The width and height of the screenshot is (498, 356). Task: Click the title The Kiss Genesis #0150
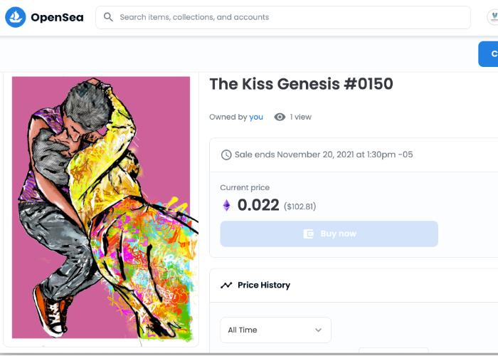point(301,84)
